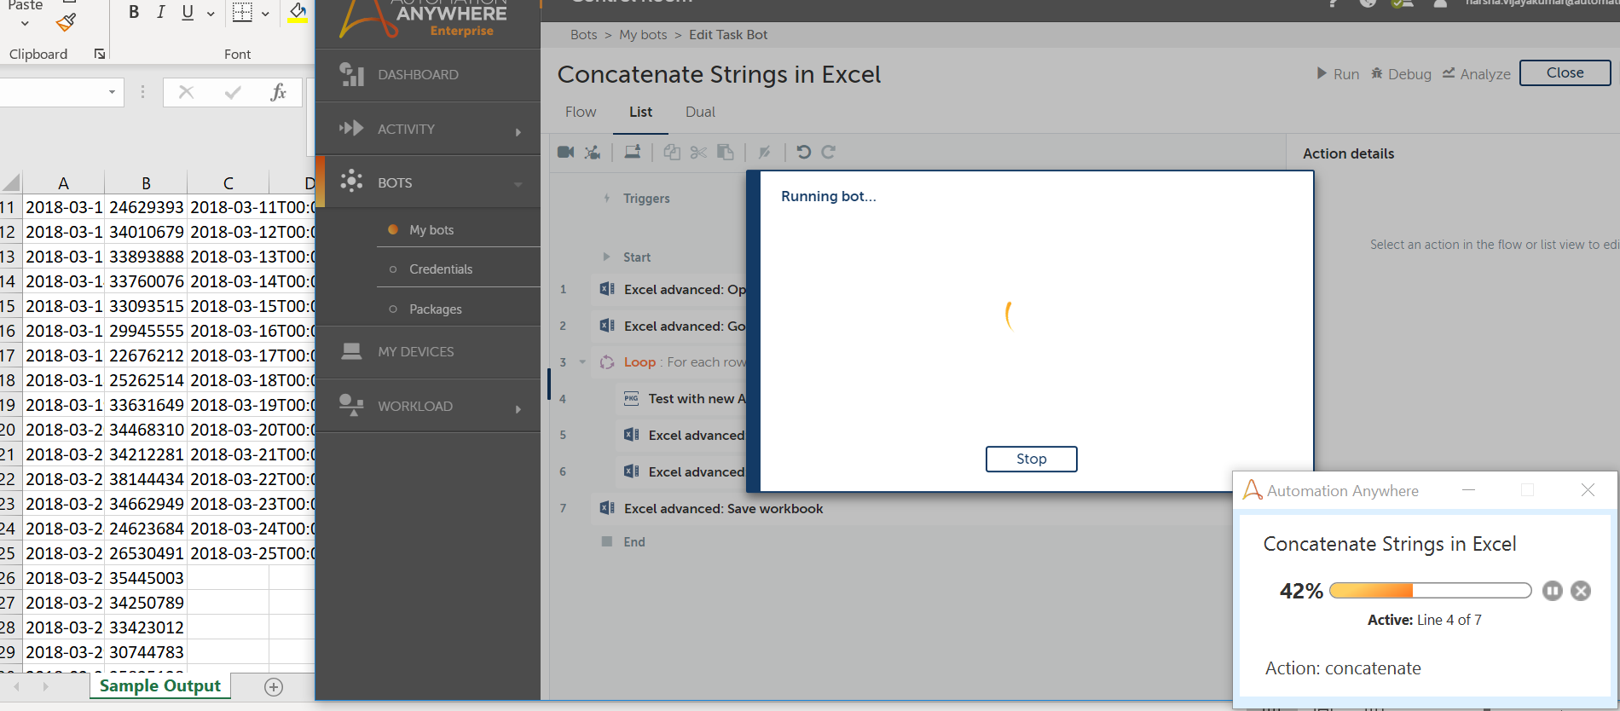Go to Bots in the breadcrumb
This screenshot has width=1620, height=711.
coord(583,34)
